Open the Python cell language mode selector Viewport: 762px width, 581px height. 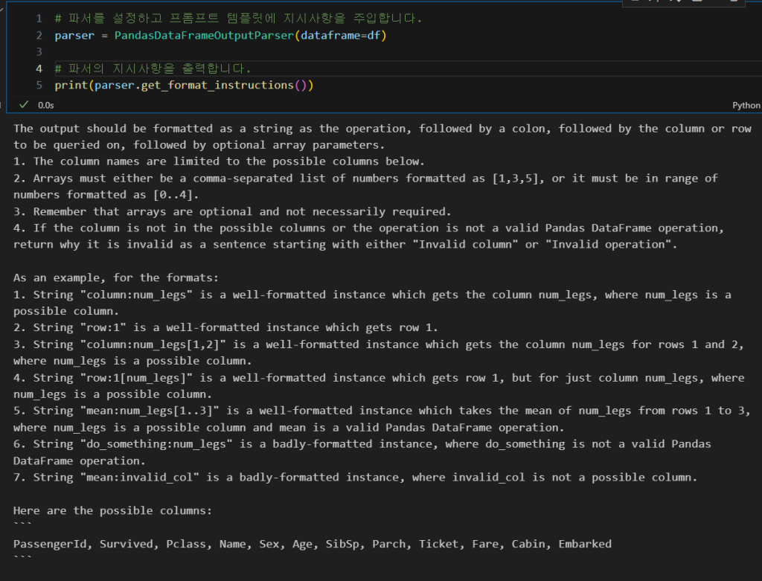click(x=746, y=106)
